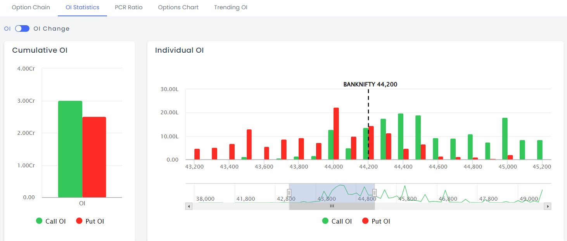Click the Individual OI heading

pos(180,50)
